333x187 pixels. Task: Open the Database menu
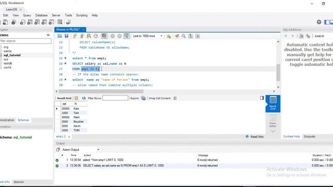point(42,15)
